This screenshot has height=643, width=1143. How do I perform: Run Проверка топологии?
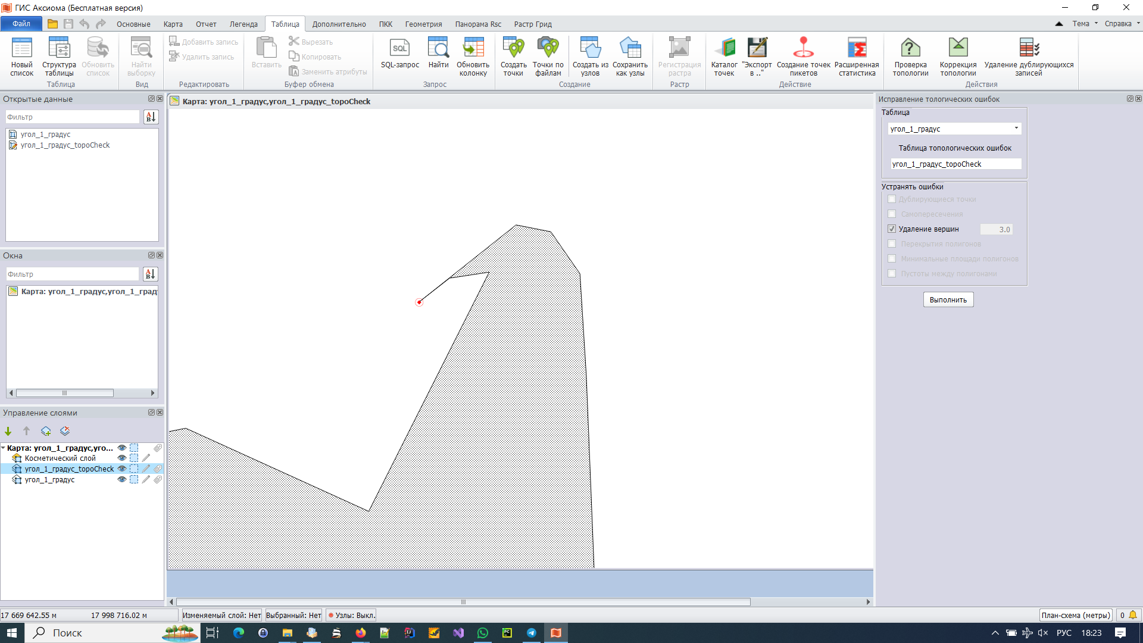click(910, 57)
